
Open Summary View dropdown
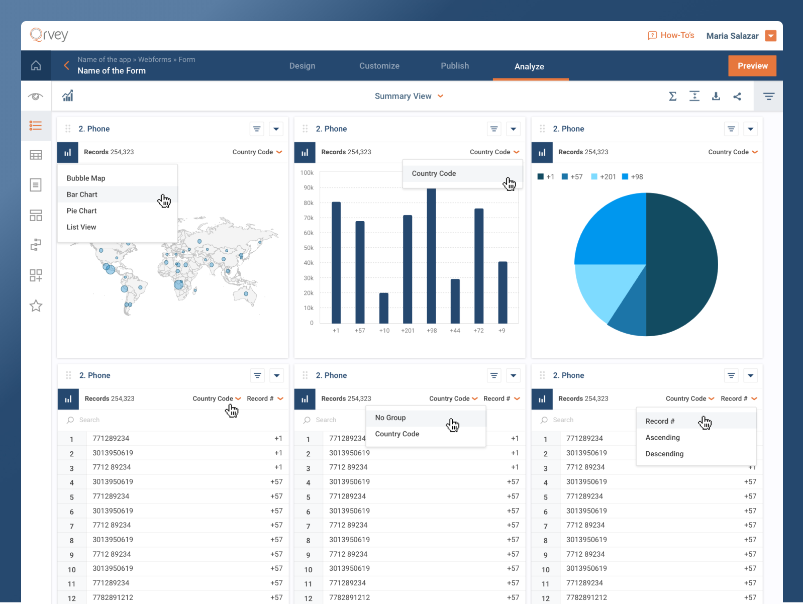tap(409, 96)
